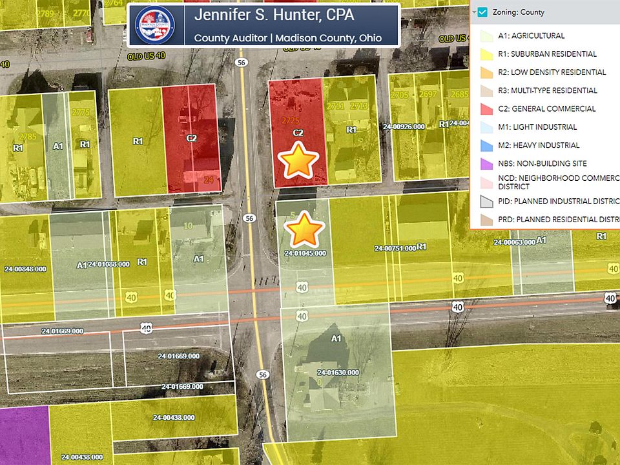620x465 pixels.
Task: Click the upper orange star marker
Action: coord(297,162)
